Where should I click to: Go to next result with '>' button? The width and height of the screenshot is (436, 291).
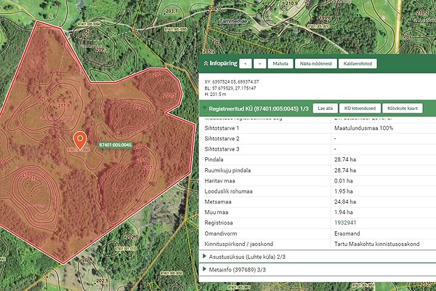pos(259,64)
